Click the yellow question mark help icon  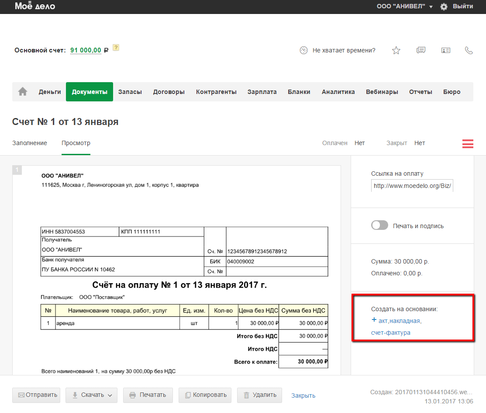pos(116,48)
